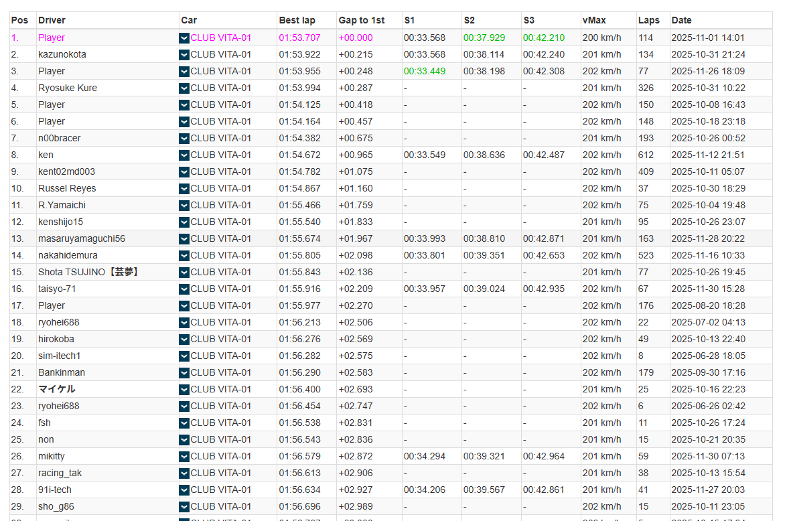Click gap value +01.075
Viewport: 789px width, 521px height.
click(x=356, y=171)
